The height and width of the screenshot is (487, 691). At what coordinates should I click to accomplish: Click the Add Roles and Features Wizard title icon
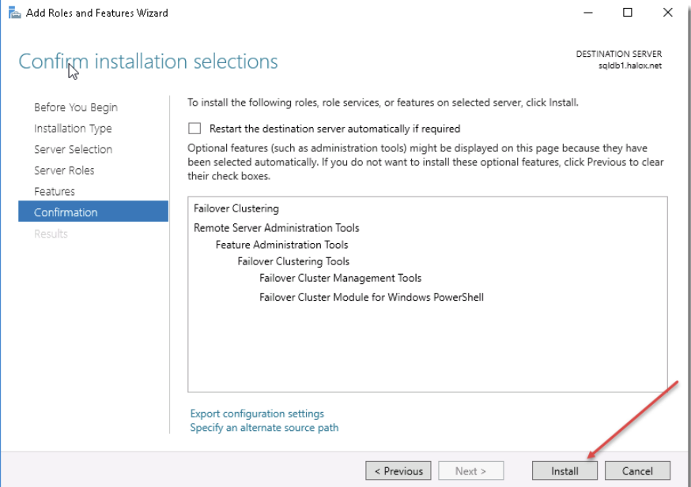[14, 13]
